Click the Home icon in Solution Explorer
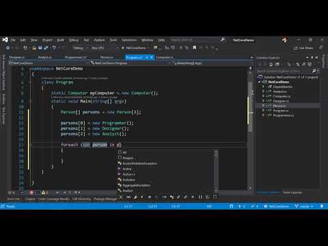Viewport: 328px width, 246px height. 271,64
